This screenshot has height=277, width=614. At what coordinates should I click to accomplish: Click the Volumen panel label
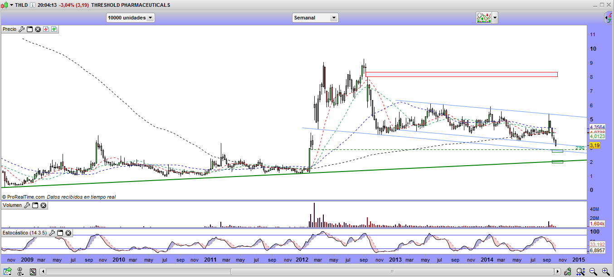coord(12,205)
